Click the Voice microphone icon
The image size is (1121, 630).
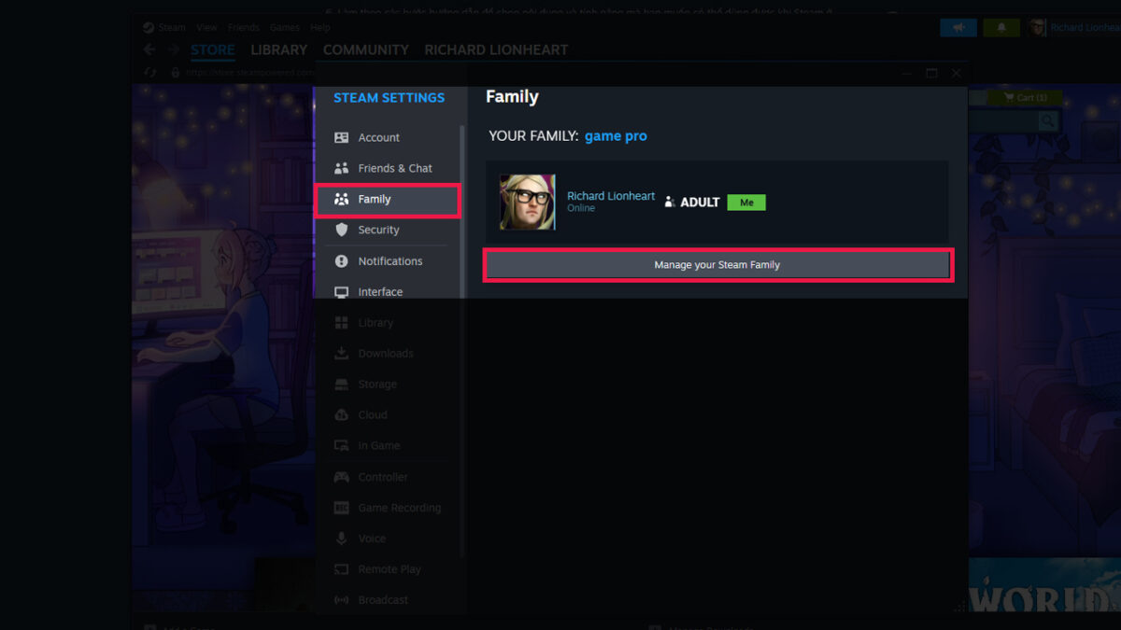pos(341,539)
